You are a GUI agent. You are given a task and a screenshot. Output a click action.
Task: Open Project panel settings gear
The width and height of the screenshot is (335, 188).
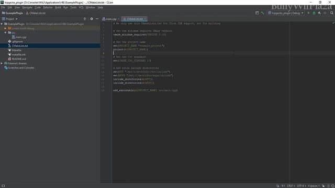pyautogui.click(x=92, y=19)
